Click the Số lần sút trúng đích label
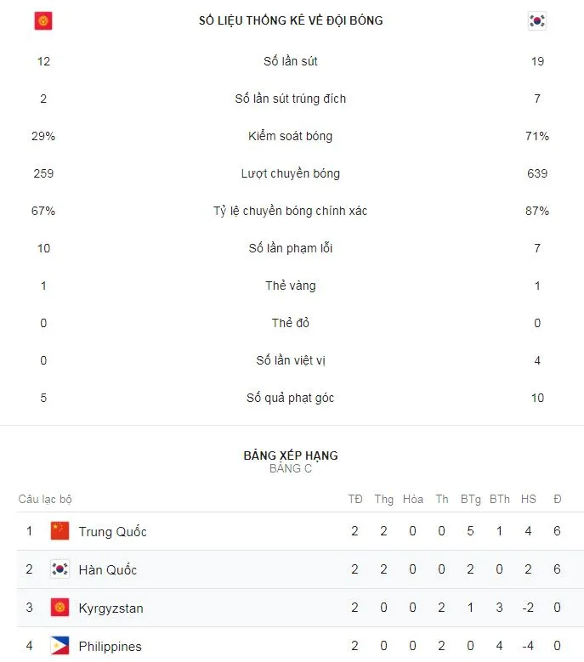This screenshot has width=584, height=662. [x=291, y=99]
